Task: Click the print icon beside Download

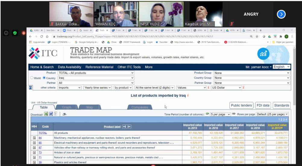Action: tap(64, 114)
